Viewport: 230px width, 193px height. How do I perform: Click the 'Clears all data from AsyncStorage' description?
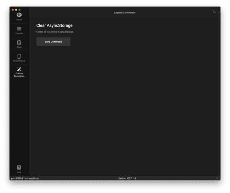pyautogui.click(x=55, y=32)
